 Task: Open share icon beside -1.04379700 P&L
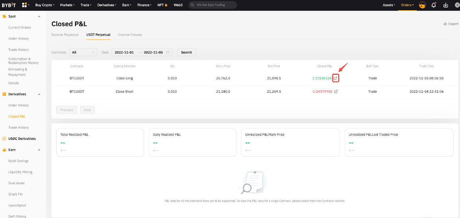(336, 92)
